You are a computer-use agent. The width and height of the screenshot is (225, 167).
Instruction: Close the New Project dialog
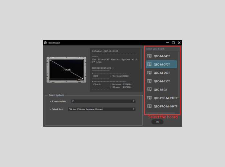coord(179,43)
